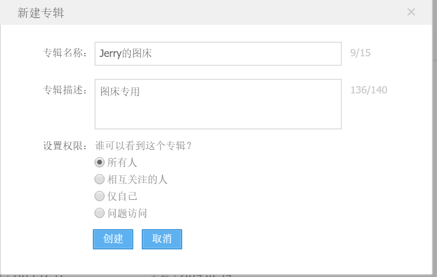Focus the 专辑描述 text area
This screenshot has height=277, width=437.
click(x=218, y=104)
